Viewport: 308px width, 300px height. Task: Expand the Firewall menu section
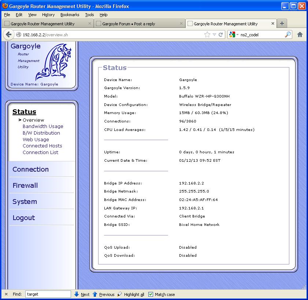(x=25, y=185)
